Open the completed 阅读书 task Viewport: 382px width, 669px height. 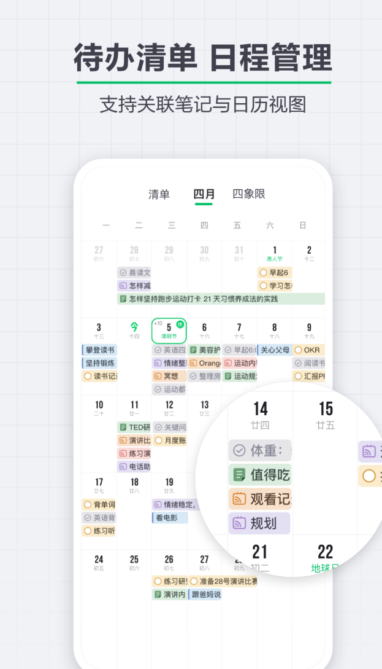[309, 363]
